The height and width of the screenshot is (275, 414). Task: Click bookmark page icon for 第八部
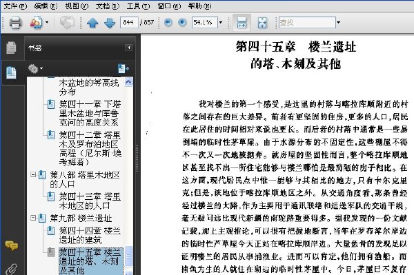(x=42, y=175)
